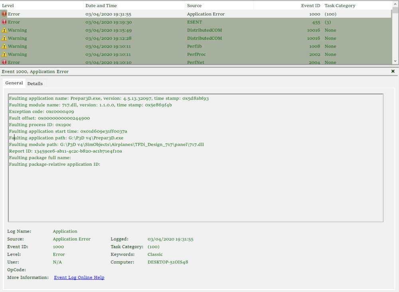The width and height of the screenshot is (399, 292).
Task: Close the Event 1000 details pane
Action: pyautogui.click(x=393, y=72)
